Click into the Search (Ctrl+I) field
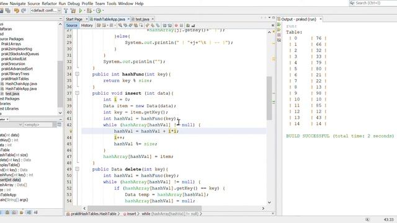 point(375,3)
